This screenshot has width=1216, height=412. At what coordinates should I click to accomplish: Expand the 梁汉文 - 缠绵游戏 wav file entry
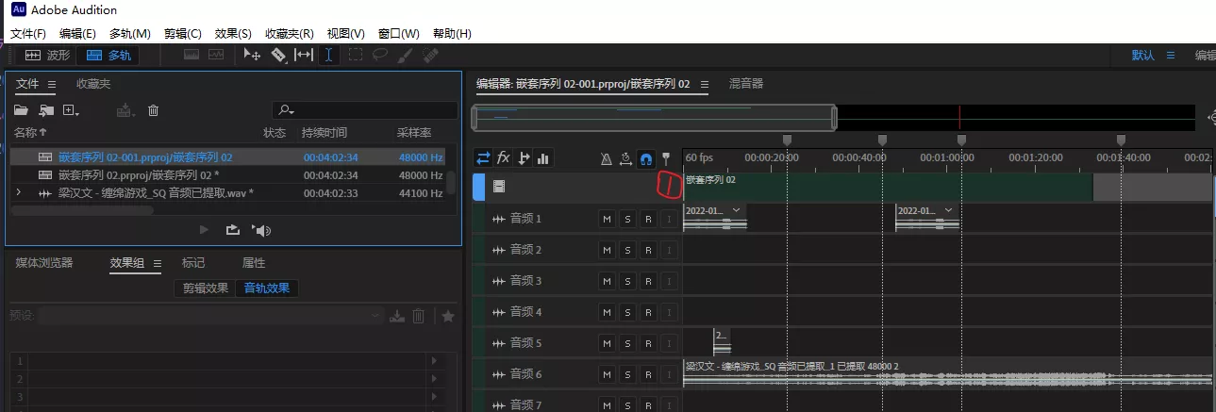click(x=18, y=192)
